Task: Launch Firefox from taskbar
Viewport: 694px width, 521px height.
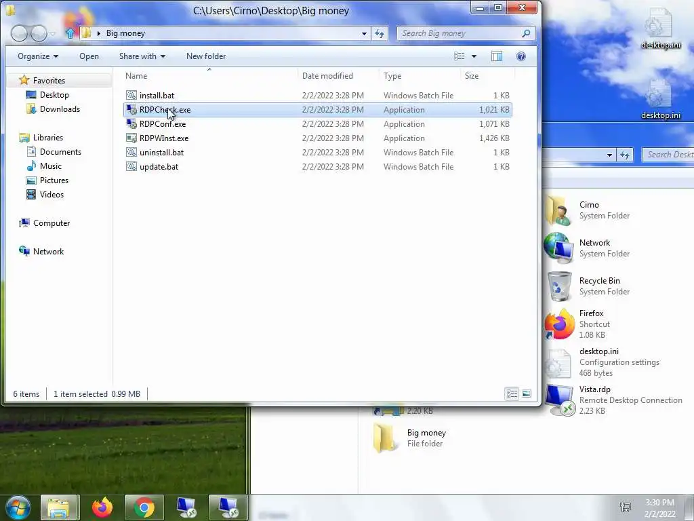Action: click(102, 507)
